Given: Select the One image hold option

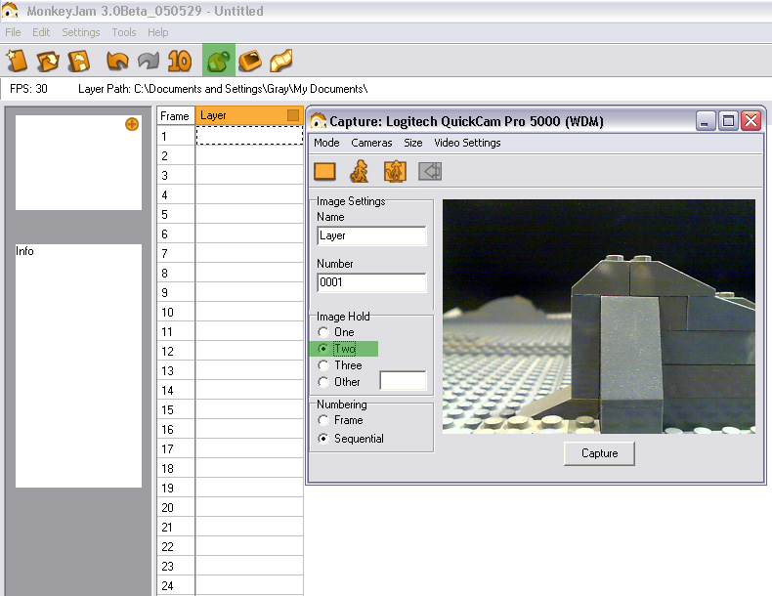Looking at the screenshot, I should [324, 332].
